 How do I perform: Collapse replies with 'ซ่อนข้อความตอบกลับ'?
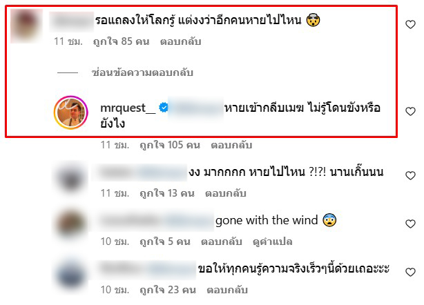tap(142, 72)
